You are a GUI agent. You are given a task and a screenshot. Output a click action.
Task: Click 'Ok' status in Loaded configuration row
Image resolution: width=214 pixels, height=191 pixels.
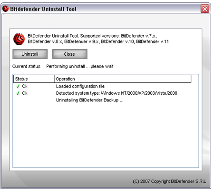click(x=25, y=86)
